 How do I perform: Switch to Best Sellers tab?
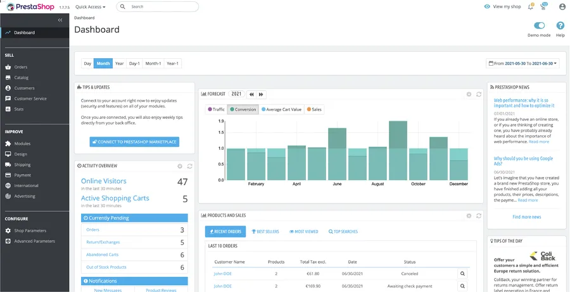pyautogui.click(x=265, y=231)
